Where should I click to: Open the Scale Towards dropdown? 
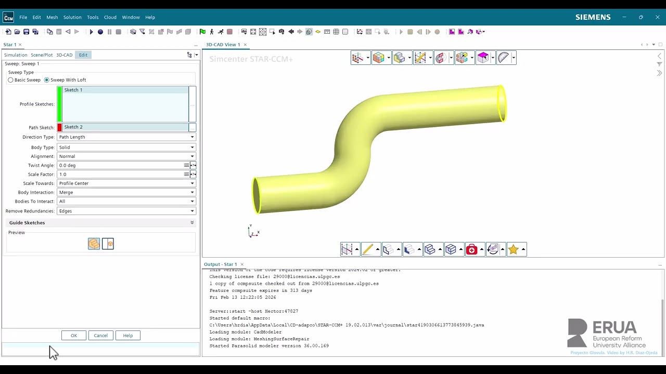(126, 183)
